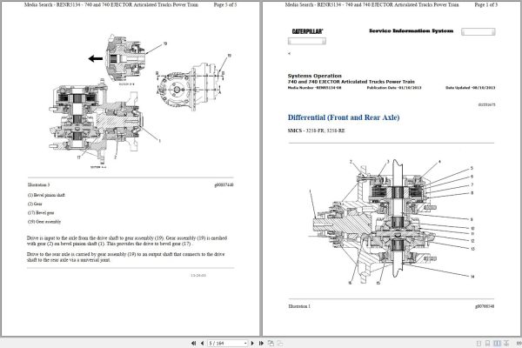Enable continuous scrolling page view
This screenshot has width=522, height=348.
[488, 344]
